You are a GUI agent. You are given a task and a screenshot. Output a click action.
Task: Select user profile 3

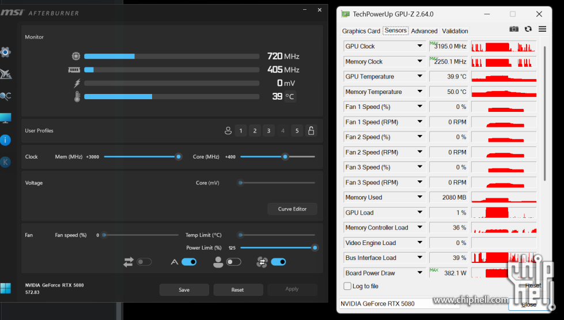(x=268, y=131)
